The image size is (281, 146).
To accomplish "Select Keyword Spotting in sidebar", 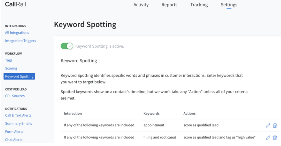I will (x=19, y=76).
